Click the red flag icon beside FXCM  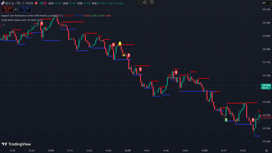pyautogui.click(x=35, y=3)
